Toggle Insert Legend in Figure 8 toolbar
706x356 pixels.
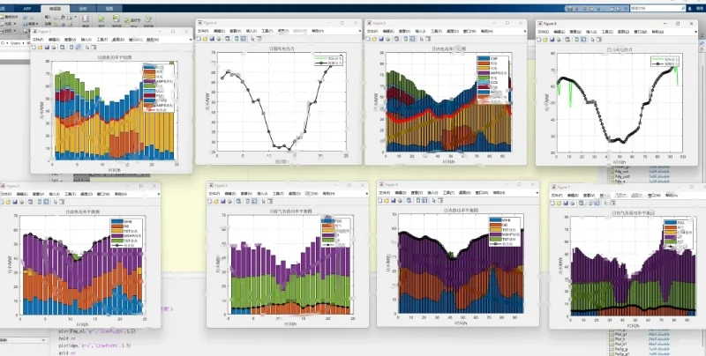(x=583, y=40)
